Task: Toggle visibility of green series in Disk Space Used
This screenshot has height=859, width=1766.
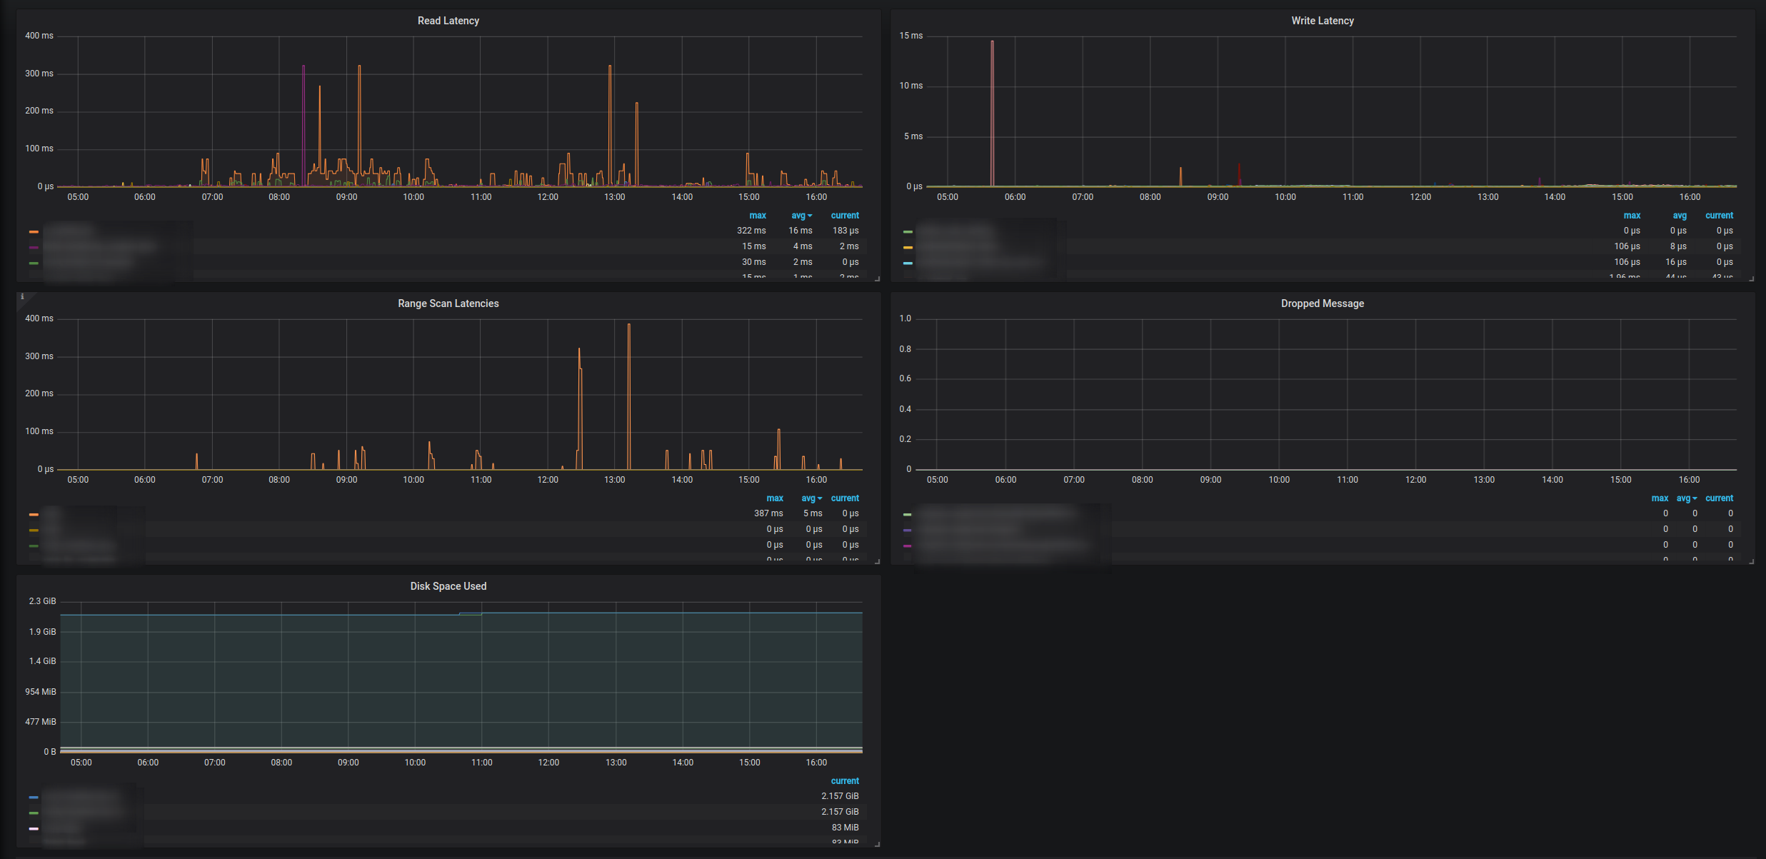Action: click(35, 812)
